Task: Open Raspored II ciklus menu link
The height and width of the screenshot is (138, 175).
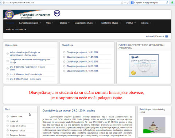Action: pos(17,135)
